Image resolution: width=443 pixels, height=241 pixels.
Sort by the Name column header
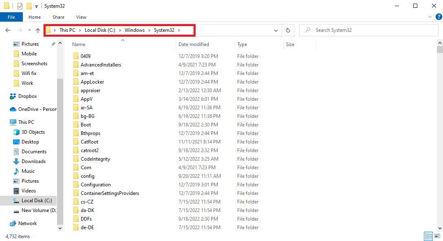(79, 44)
